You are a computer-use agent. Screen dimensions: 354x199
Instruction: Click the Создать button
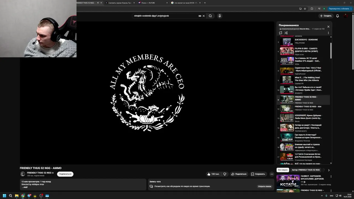click(x=326, y=16)
